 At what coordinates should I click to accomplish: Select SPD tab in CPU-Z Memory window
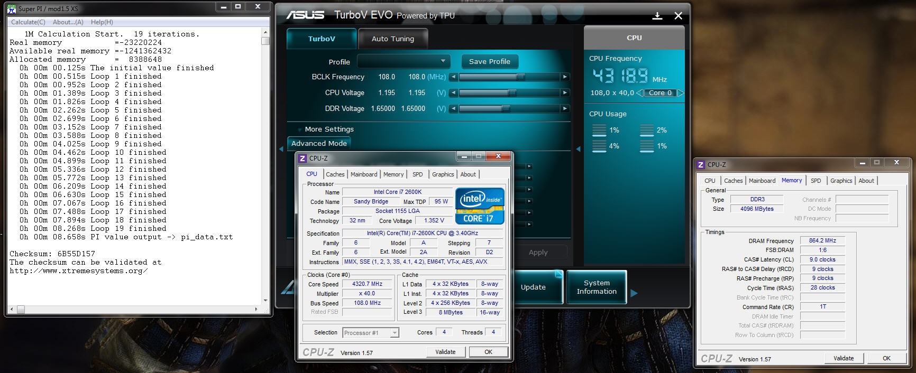(816, 181)
